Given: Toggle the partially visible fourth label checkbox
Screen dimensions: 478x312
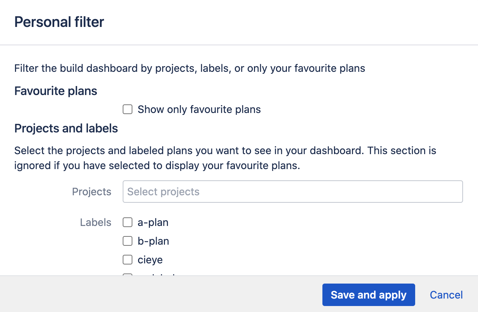Looking at the screenshot, I should point(128,276).
